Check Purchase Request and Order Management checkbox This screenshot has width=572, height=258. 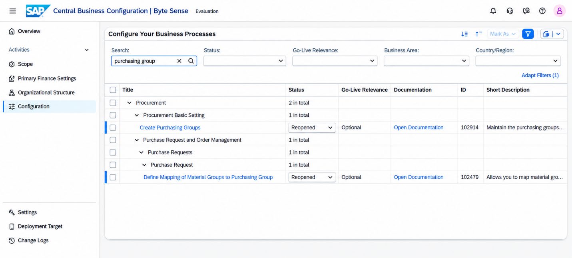pos(113,140)
